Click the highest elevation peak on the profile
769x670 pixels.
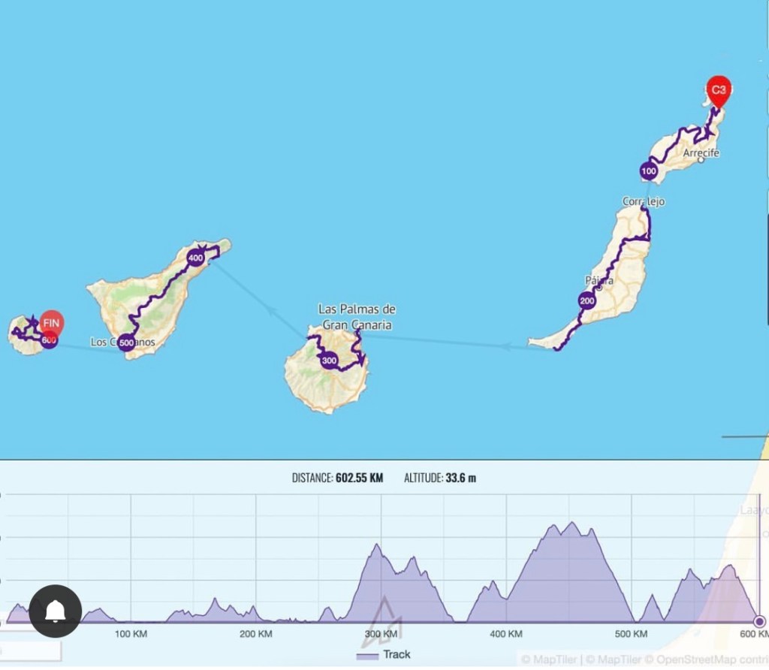[x=572, y=524]
